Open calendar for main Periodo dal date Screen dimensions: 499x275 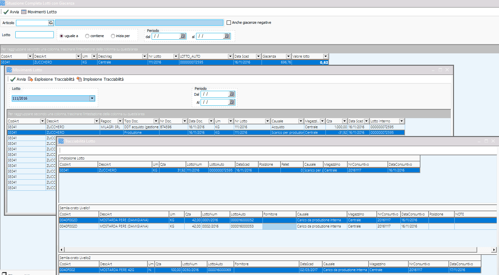tap(182, 36)
